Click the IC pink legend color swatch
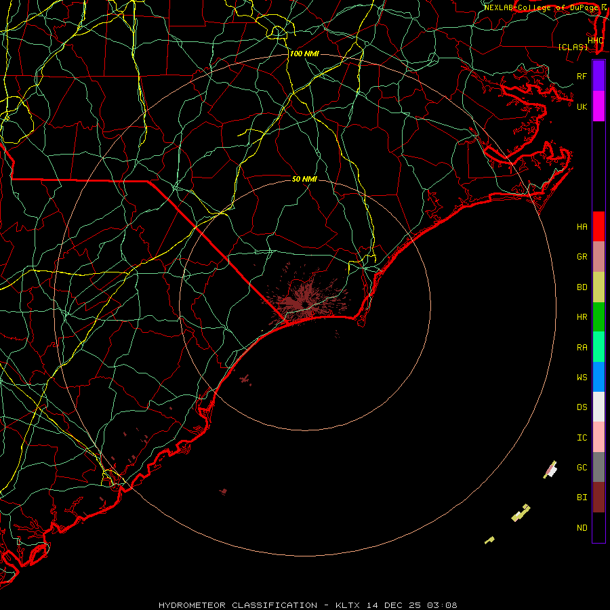The image size is (610, 610). [598, 437]
